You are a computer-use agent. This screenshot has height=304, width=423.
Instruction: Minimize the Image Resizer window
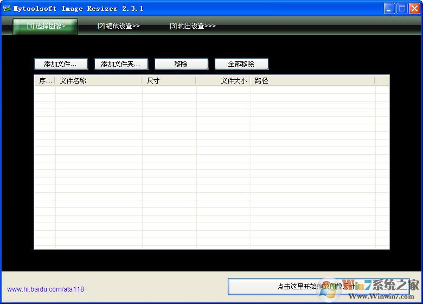click(389, 9)
